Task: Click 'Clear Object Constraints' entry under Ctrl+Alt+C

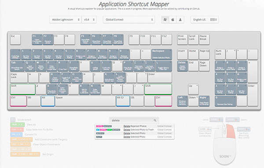Action: (35, 144)
